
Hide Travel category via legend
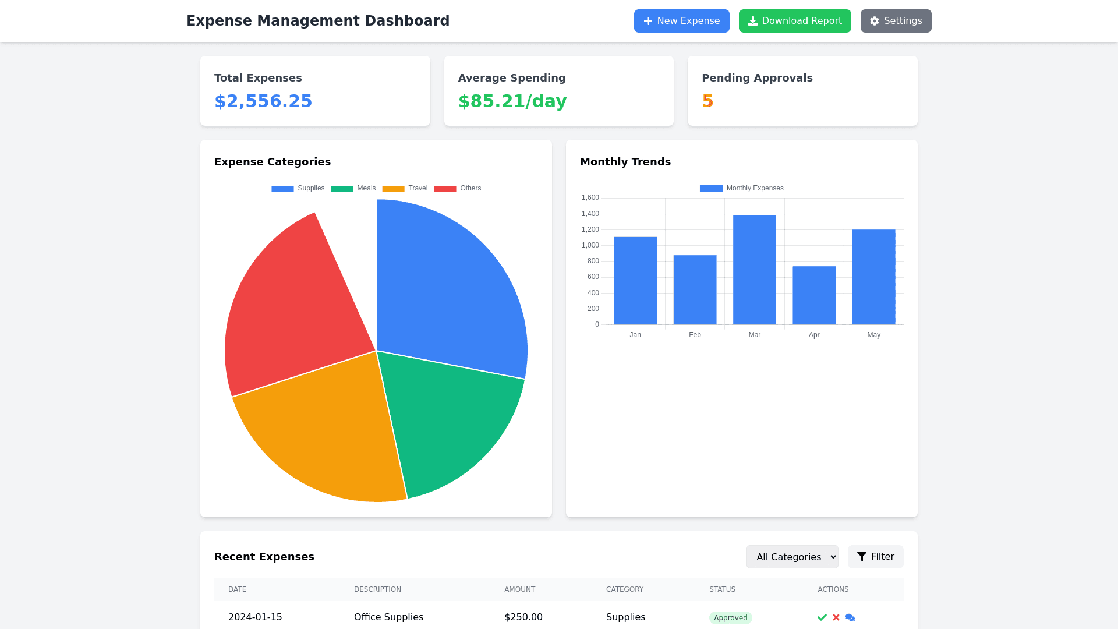[405, 188]
